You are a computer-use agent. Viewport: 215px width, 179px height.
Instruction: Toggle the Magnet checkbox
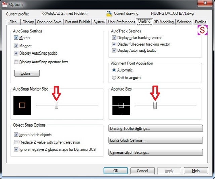16,46
